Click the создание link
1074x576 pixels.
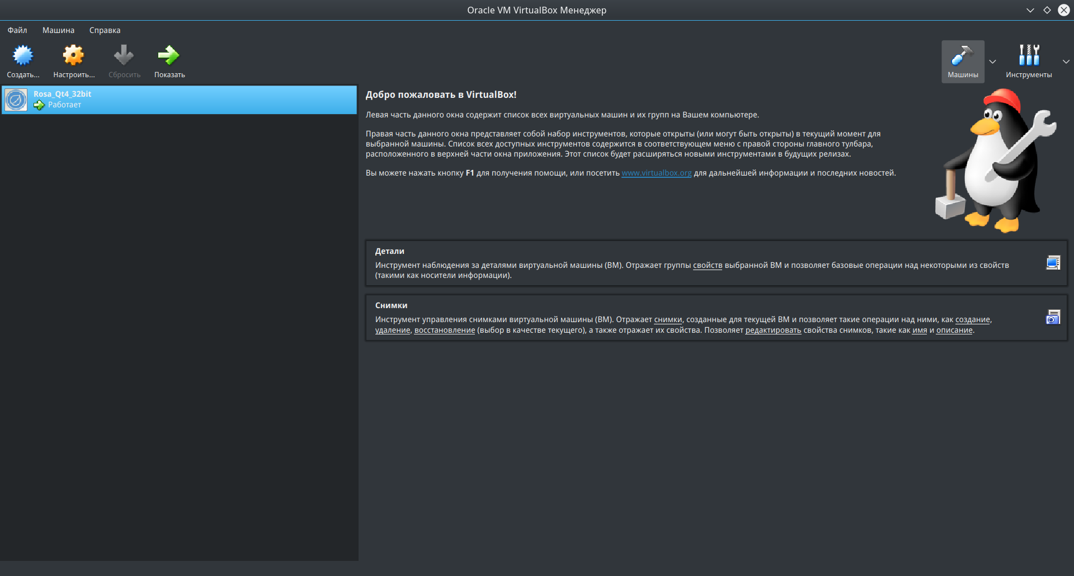[973, 319]
